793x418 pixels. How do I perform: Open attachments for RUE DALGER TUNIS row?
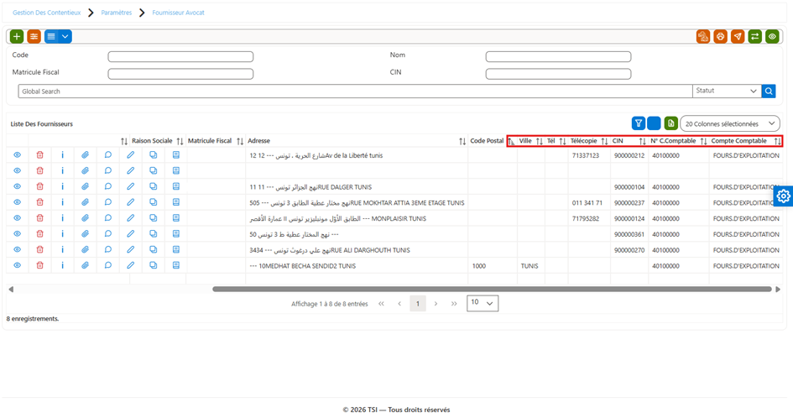click(85, 186)
